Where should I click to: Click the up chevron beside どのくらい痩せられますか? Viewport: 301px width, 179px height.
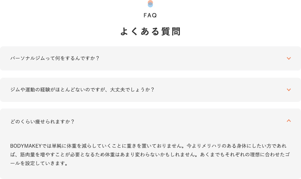(x=289, y=121)
